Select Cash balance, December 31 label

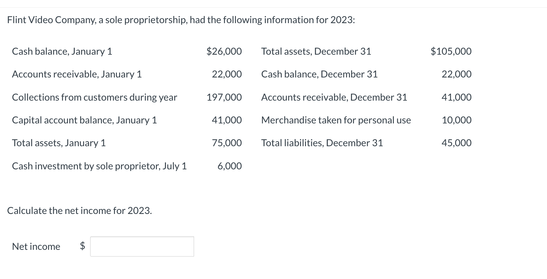319,74
